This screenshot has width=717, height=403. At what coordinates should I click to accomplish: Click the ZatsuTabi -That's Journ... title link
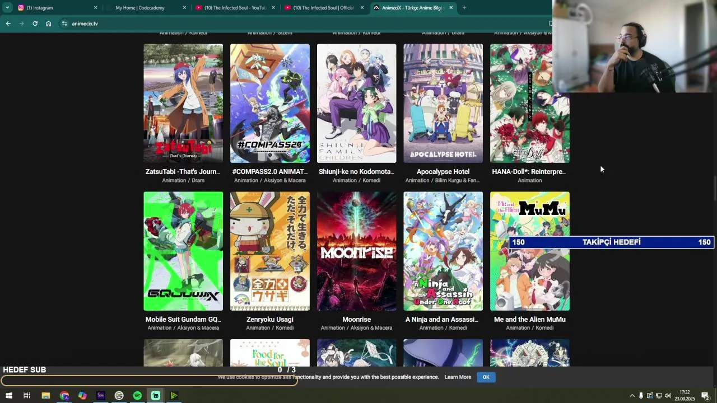(183, 172)
